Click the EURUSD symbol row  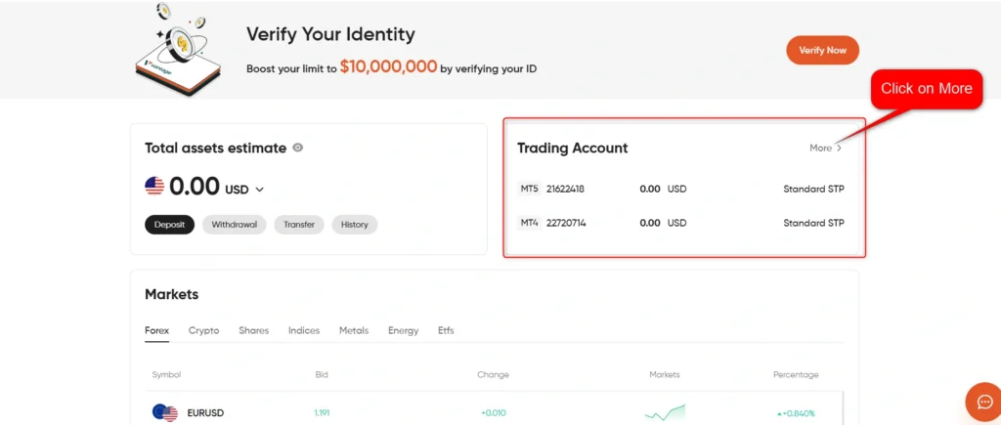coord(494,413)
